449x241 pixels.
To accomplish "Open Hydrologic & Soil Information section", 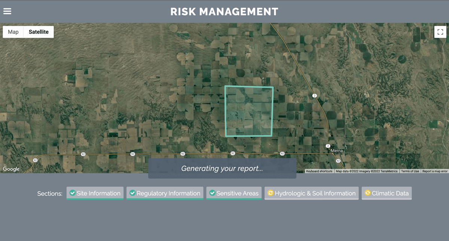I will pos(311,193).
